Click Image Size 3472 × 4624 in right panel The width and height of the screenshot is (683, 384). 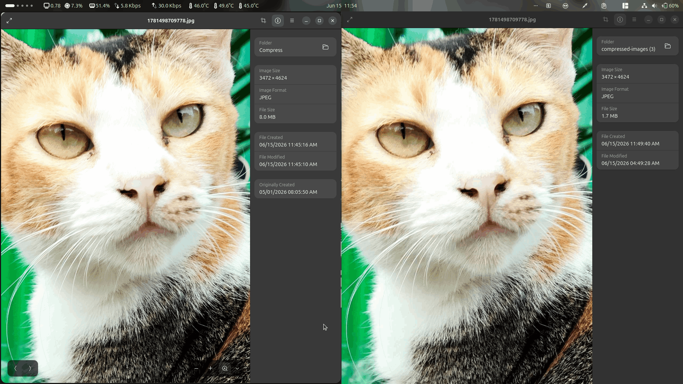click(x=637, y=74)
